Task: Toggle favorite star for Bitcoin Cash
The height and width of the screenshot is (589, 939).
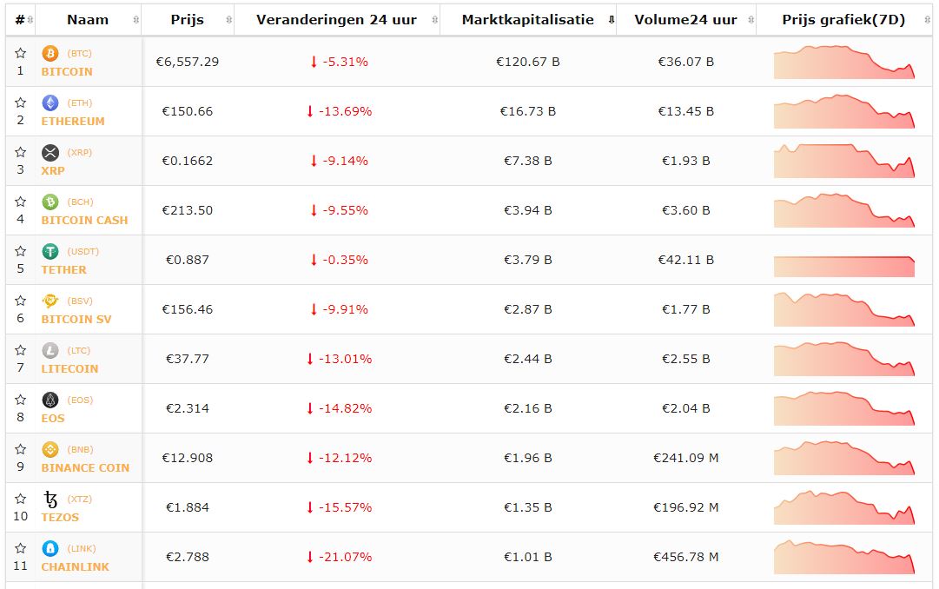Action: coord(21,202)
